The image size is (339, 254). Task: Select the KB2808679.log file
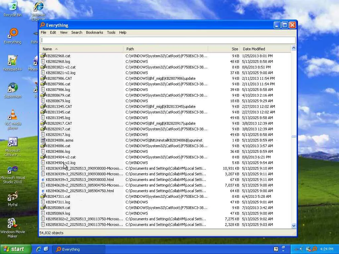click(58, 101)
